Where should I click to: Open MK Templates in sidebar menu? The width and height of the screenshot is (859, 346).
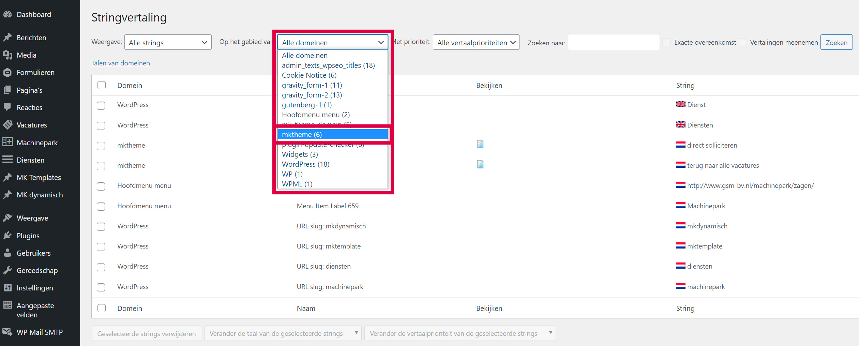[39, 177]
